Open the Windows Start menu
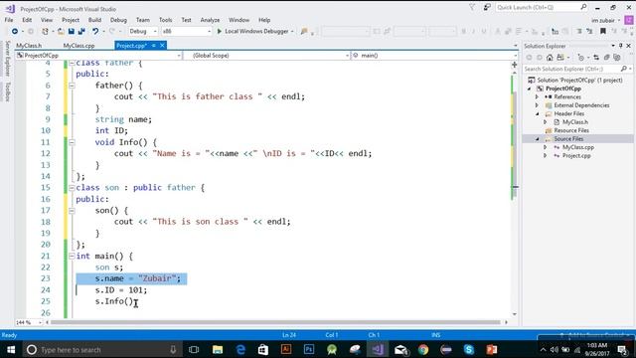The height and width of the screenshot is (358, 636). click(11, 349)
